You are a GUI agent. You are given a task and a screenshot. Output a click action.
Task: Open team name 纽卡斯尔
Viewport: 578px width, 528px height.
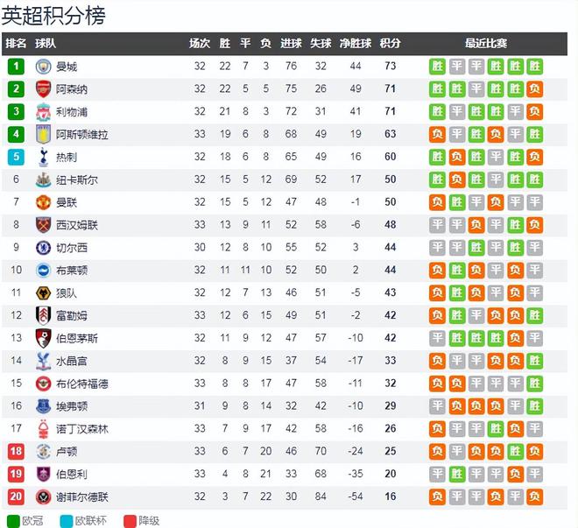coord(77,180)
